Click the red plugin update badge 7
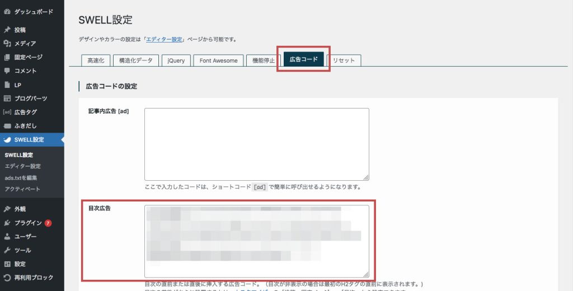This screenshot has height=291, width=573. [x=48, y=223]
